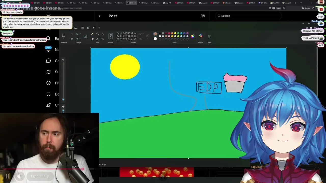This screenshot has height=183, width=326.
Task: Select the Text tool
Action: tap(103, 34)
